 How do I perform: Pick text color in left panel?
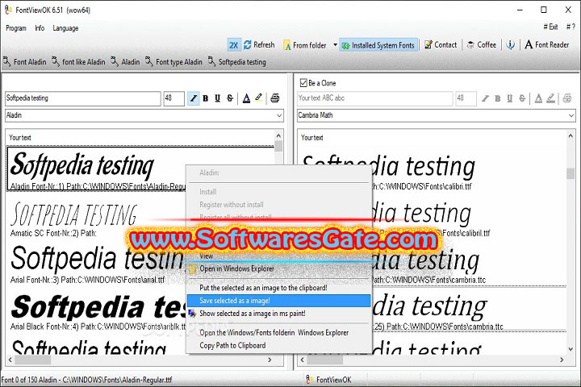pos(246,98)
